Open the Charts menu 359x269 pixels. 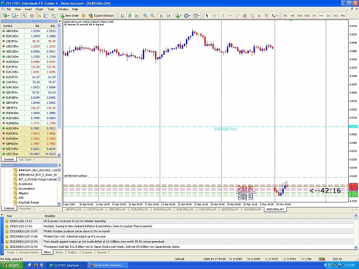[40, 9]
